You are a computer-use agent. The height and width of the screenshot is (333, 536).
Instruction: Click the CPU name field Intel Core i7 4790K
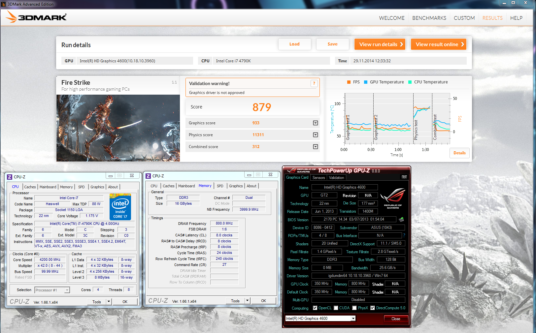pos(271,61)
